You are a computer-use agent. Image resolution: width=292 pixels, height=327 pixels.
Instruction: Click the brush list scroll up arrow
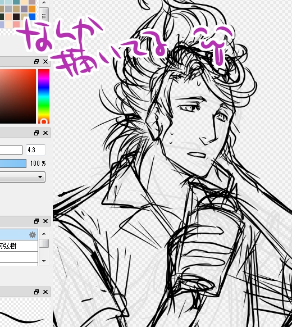coord(44,234)
